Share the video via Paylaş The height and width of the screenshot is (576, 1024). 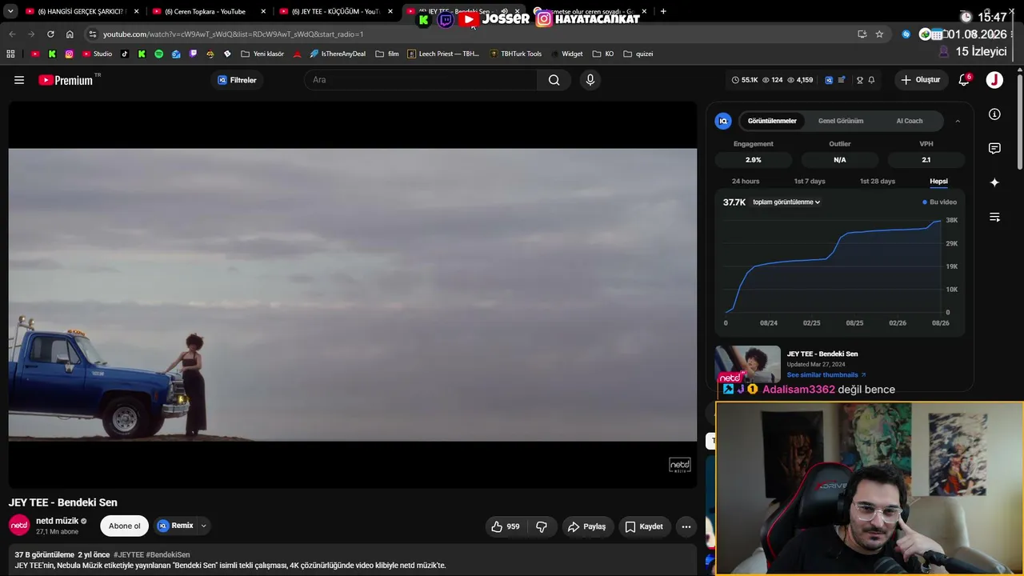(x=586, y=526)
